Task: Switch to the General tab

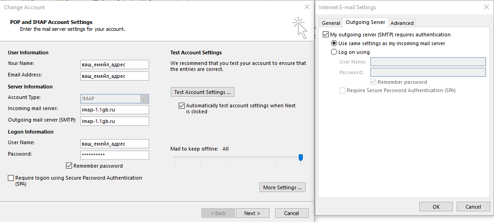Action: [331, 23]
